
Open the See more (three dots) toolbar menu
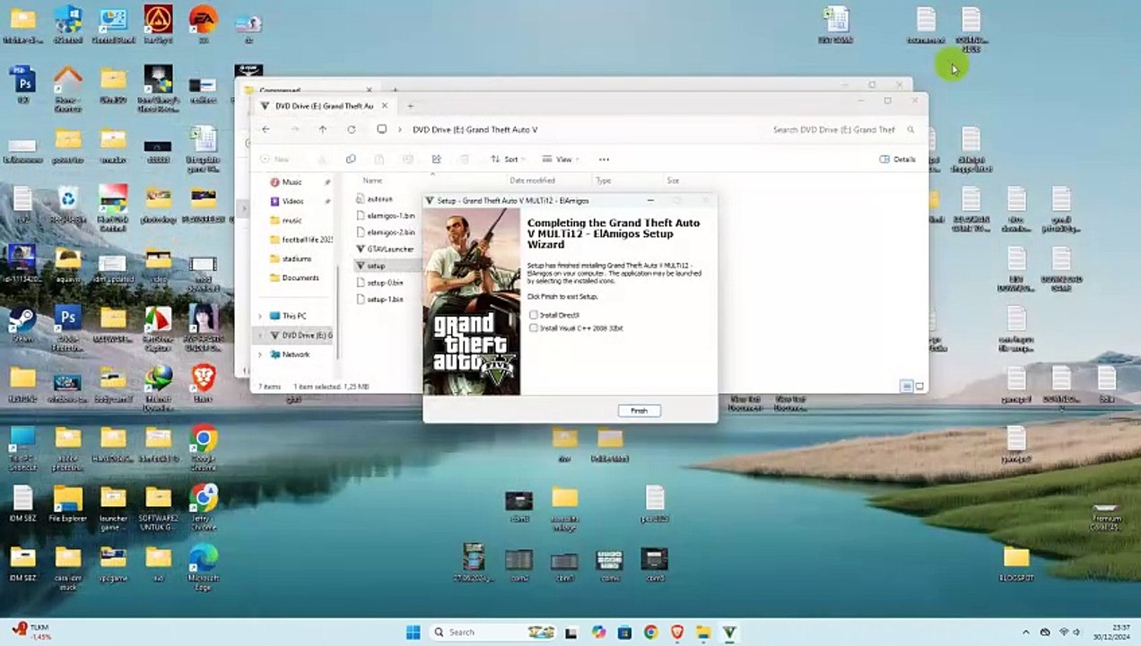tap(604, 159)
